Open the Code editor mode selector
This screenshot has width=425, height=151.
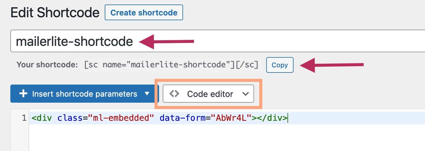point(208,94)
